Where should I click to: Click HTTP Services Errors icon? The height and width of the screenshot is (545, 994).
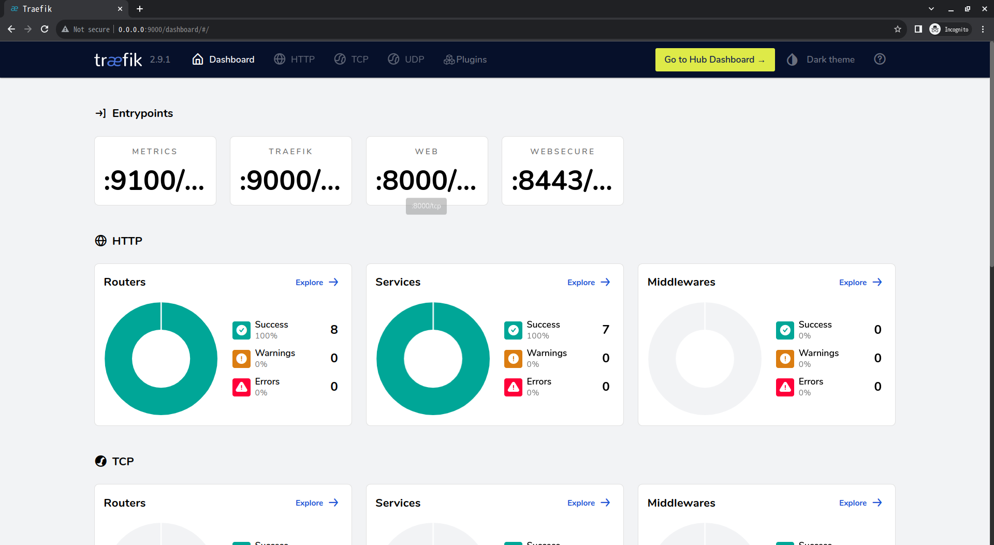click(513, 387)
